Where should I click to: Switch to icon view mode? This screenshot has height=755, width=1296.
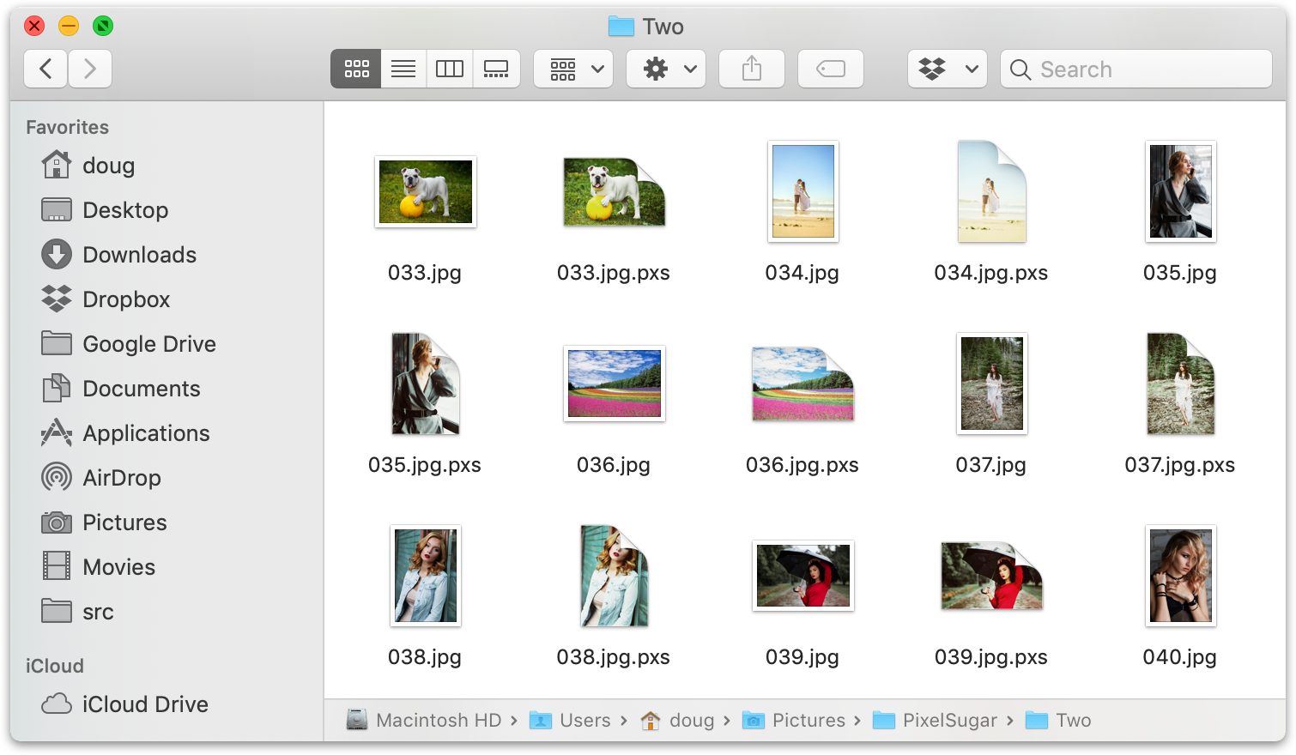(x=356, y=69)
